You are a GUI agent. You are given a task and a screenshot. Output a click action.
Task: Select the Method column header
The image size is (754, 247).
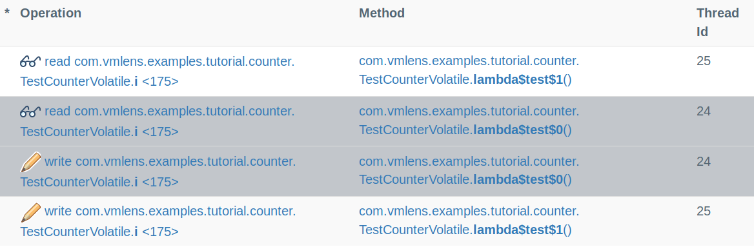[x=382, y=13]
